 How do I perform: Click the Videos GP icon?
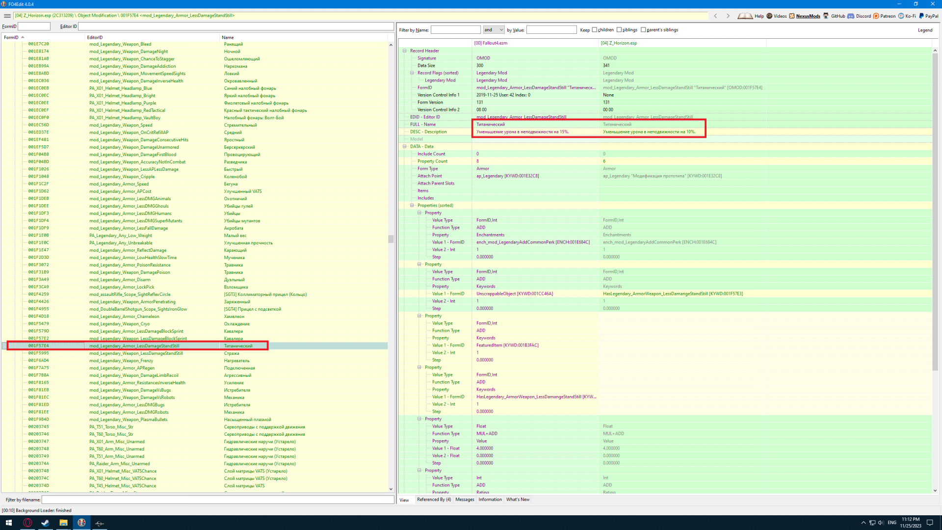[769, 16]
